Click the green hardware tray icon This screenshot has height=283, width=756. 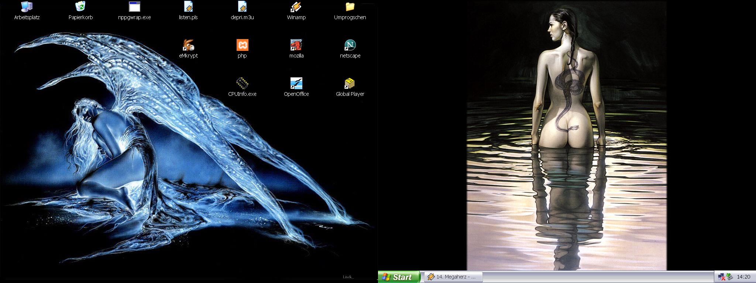point(729,277)
